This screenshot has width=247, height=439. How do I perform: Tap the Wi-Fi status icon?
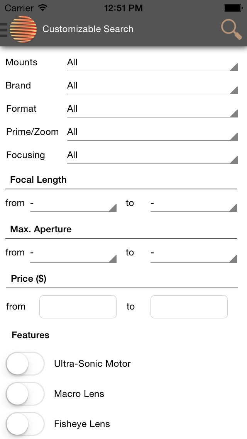click(43, 8)
